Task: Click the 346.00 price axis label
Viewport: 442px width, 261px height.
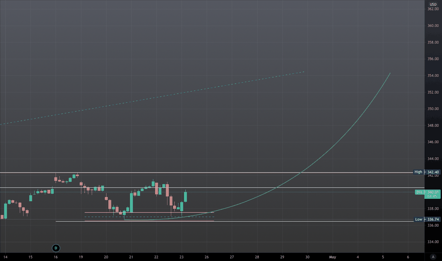Action: pos(433,142)
